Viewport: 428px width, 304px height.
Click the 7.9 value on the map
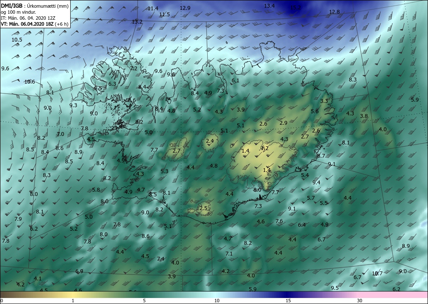pyautogui.click(x=18, y=219)
